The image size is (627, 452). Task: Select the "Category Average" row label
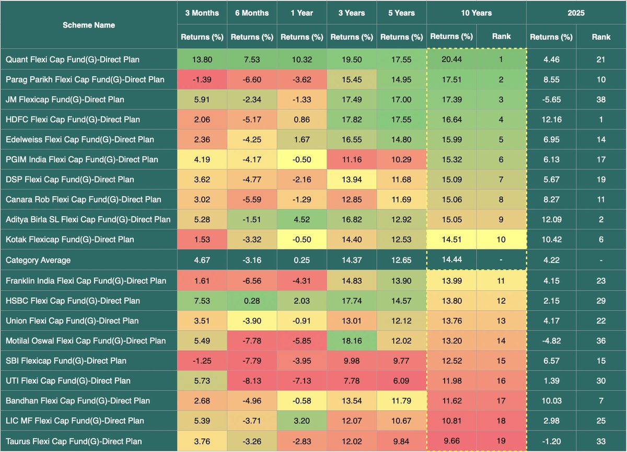38,260
